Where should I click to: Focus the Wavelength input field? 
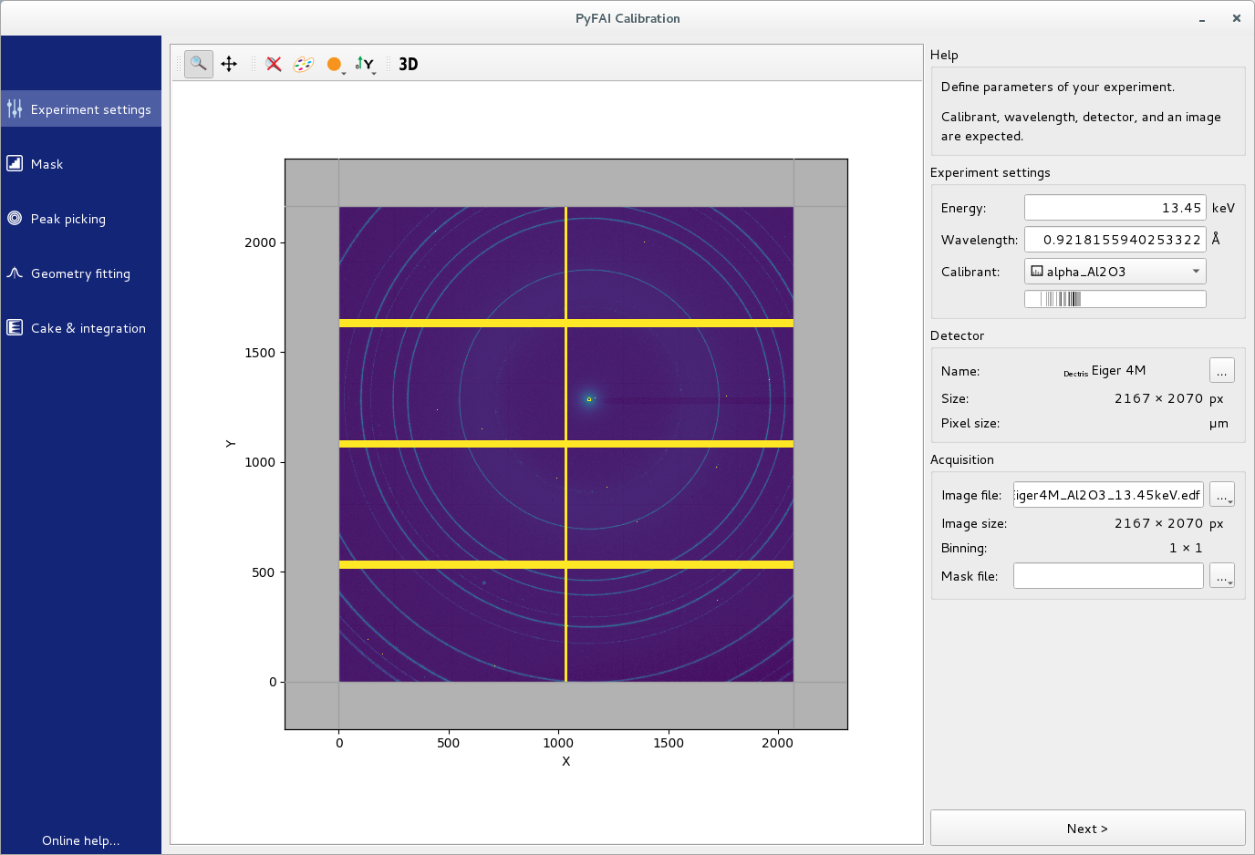tap(1115, 240)
